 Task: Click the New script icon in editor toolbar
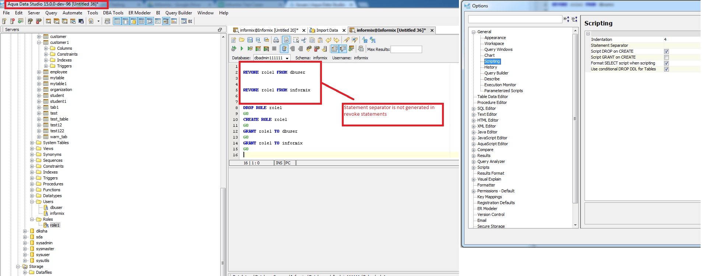(x=234, y=40)
